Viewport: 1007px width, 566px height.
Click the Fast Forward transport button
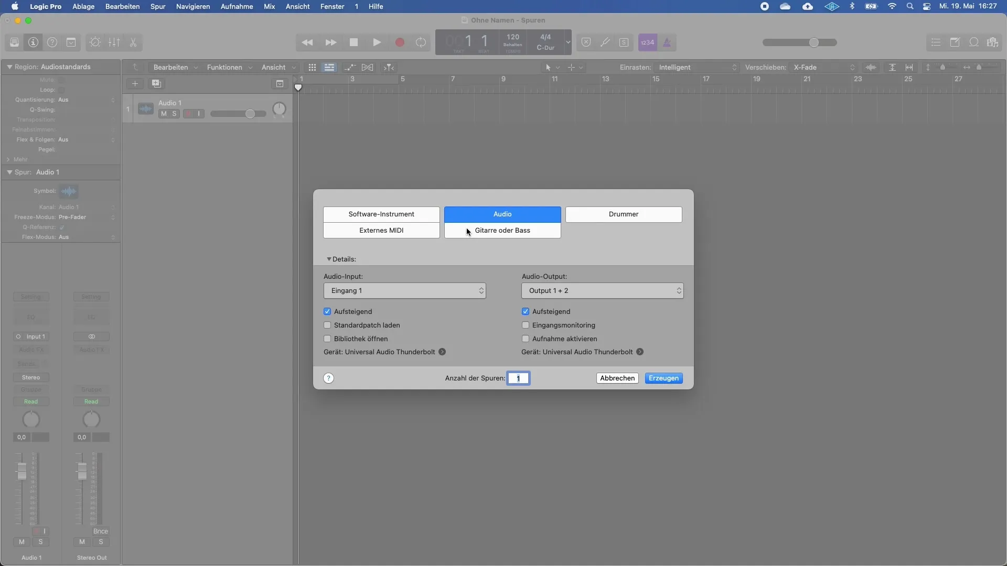330,42
